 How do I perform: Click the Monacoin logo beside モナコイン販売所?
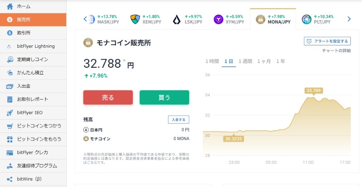coord(88,43)
